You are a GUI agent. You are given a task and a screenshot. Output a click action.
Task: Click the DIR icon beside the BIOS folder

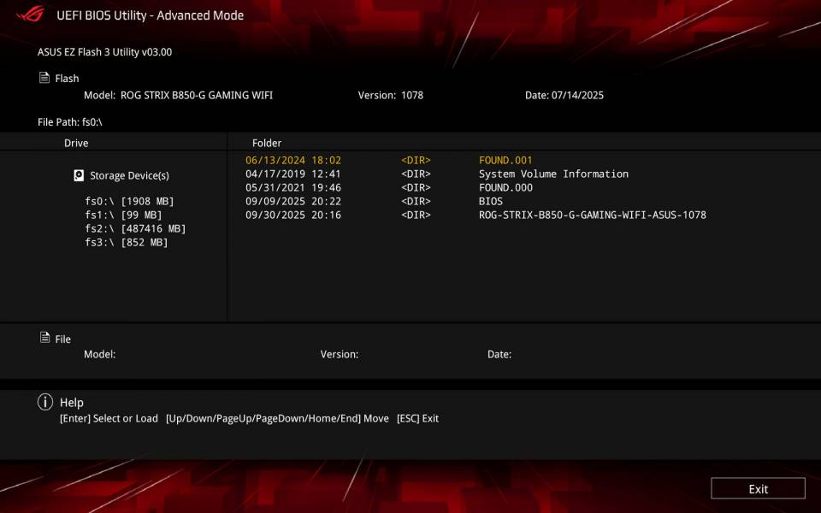tap(416, 201)
